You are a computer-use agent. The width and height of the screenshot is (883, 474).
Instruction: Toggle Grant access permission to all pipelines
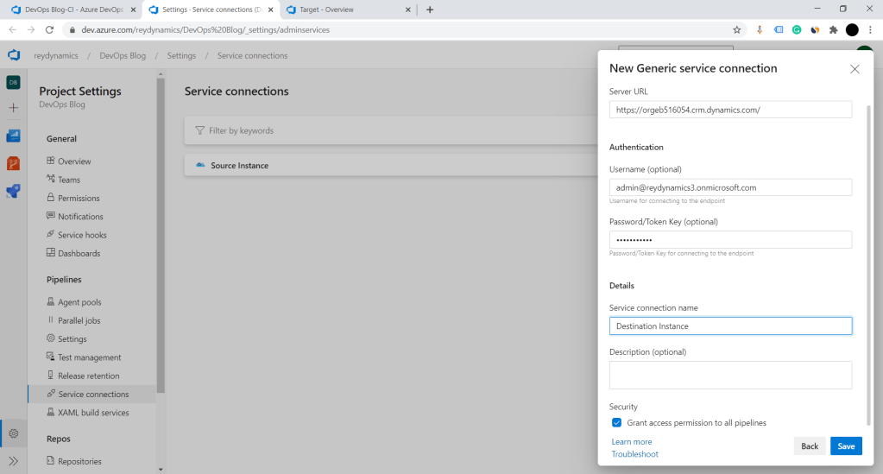(616, 423)
